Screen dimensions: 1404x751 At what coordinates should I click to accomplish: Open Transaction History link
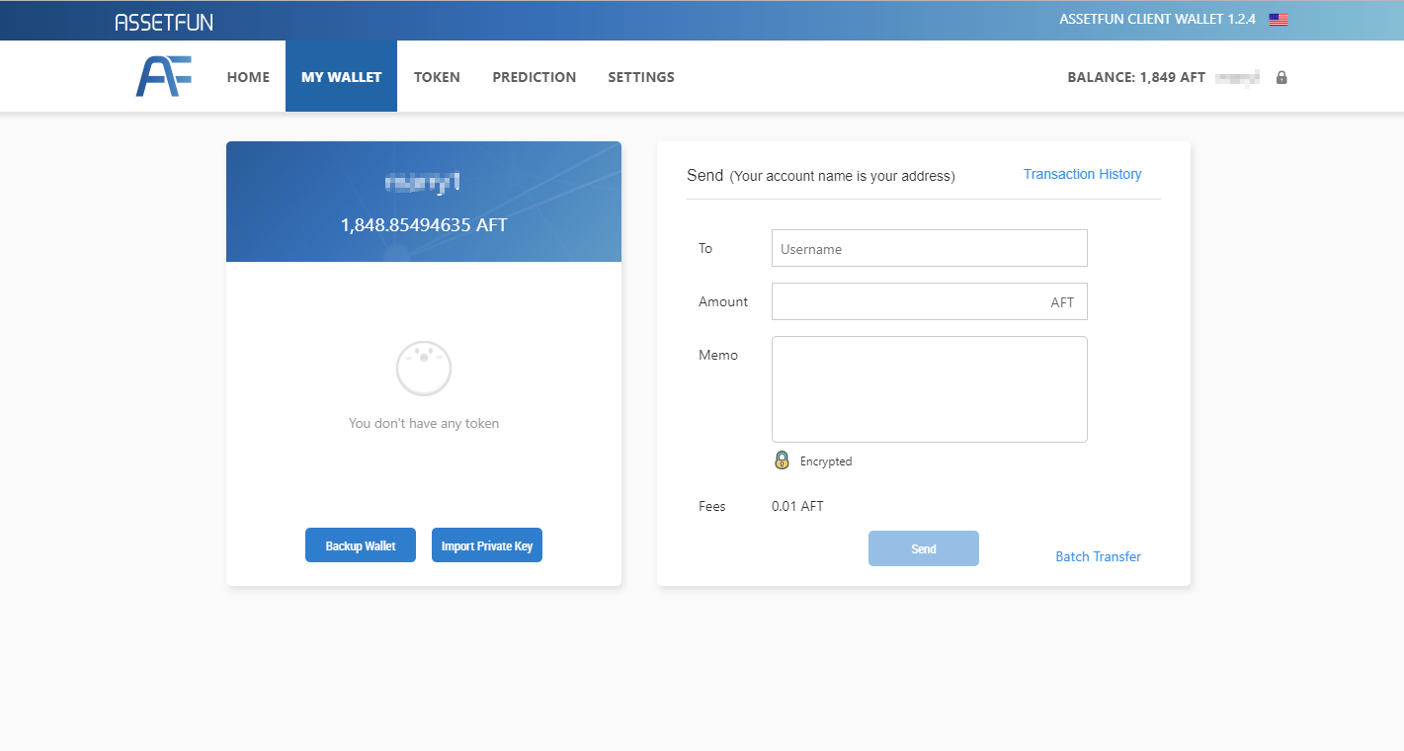(1082, 174)
